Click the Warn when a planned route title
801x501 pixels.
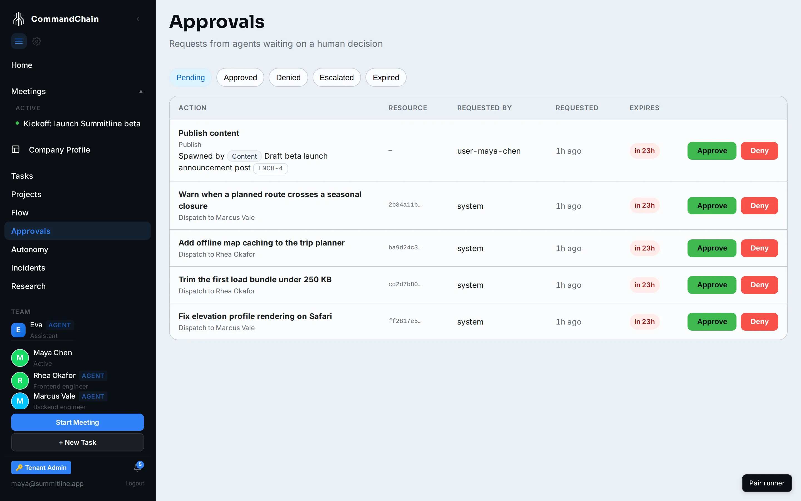(x=270, y=200)
